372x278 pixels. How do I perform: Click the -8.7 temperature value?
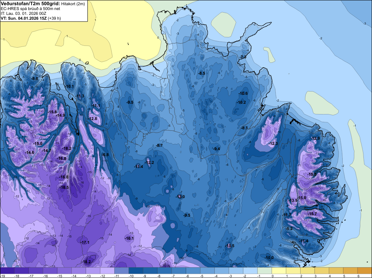(x=160, y=145)
